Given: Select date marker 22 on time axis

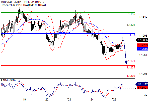Looking at the screenshot, I should pos(47,99).
